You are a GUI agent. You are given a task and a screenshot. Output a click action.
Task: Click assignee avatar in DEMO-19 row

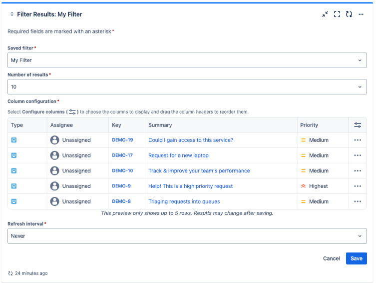click(x=55, y=140)
